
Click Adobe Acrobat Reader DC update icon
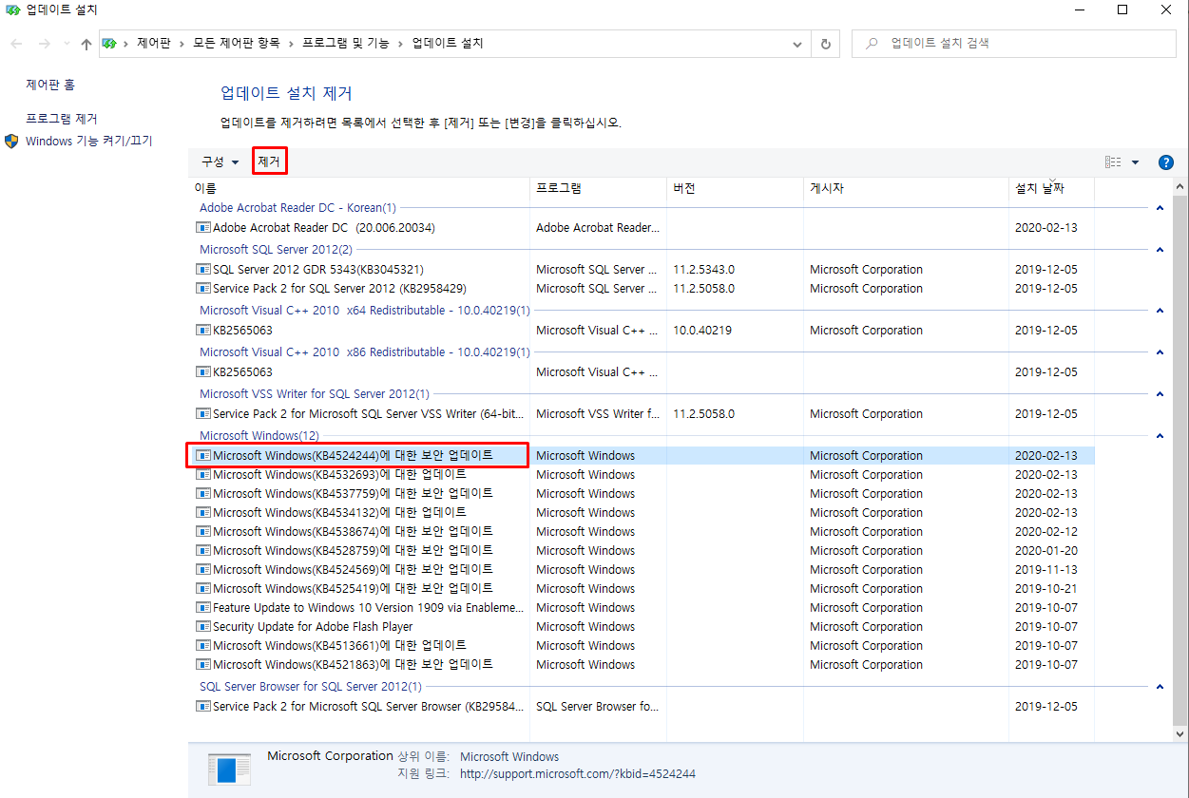(x=202, y=228)
